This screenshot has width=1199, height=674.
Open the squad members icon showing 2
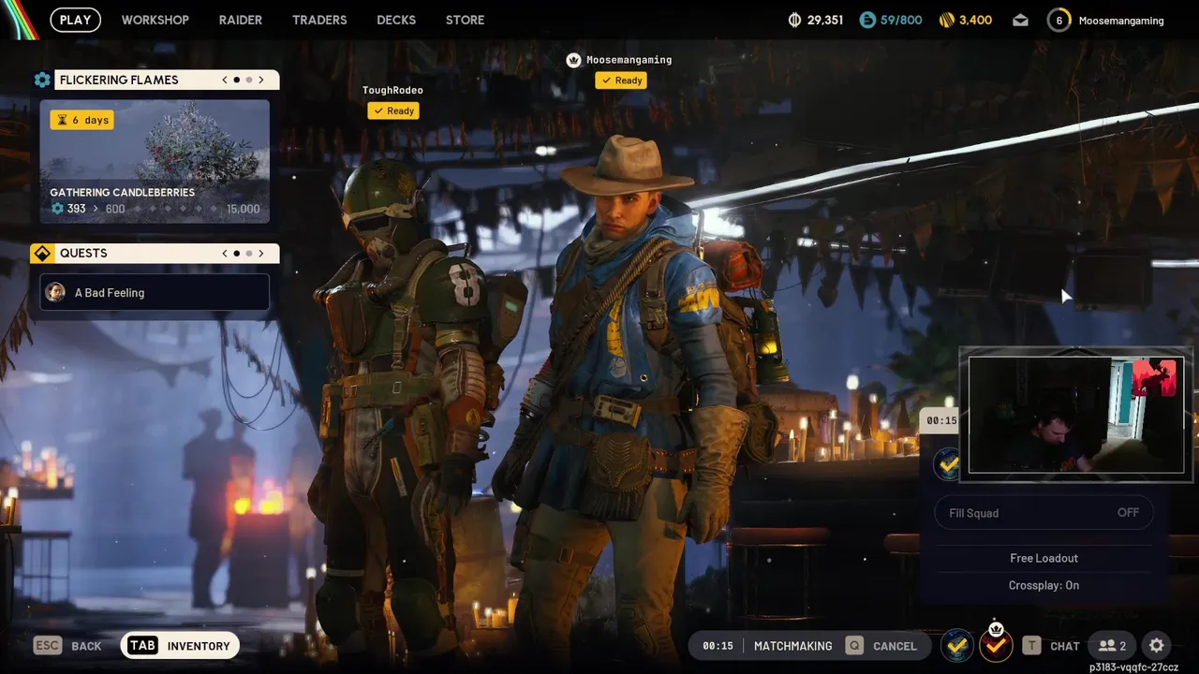pos(1112,646)
